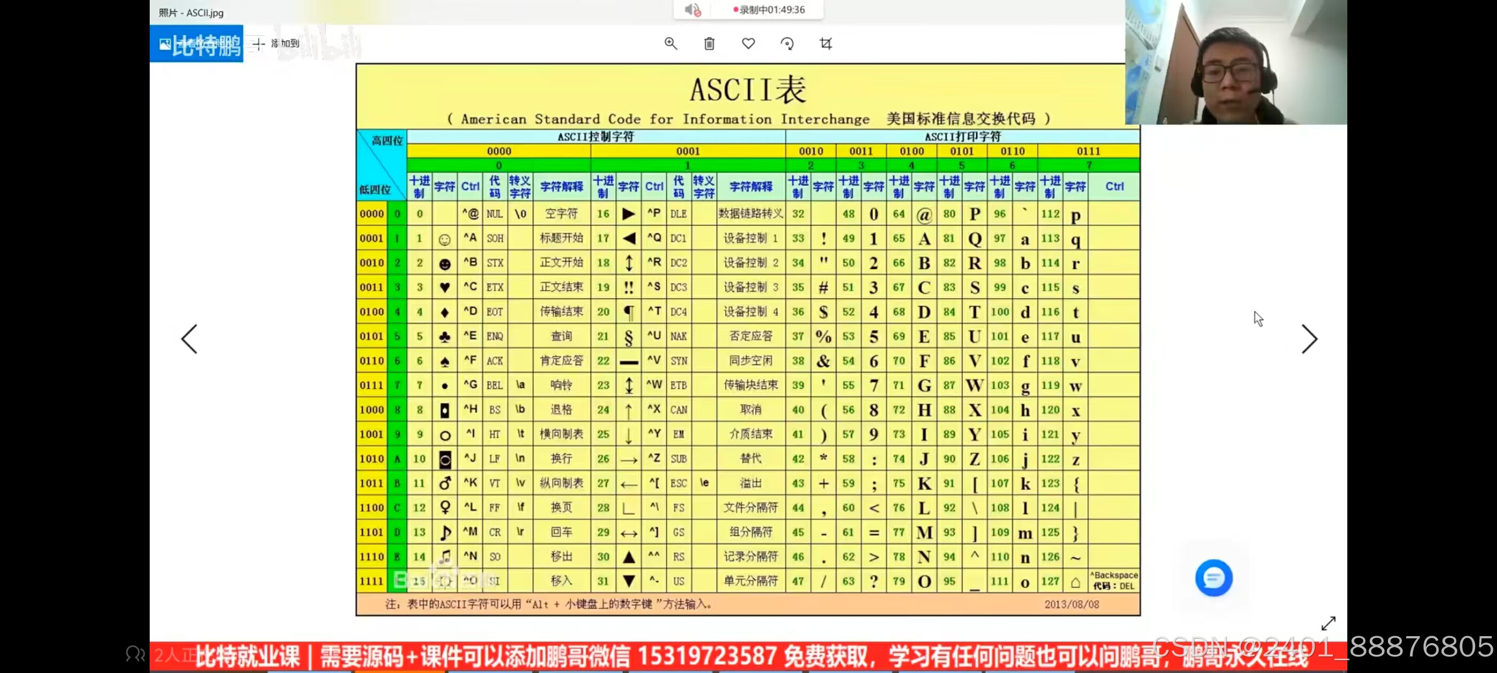Screen dimensions: 1497x673
Task: Go to the next photo with right arrow
Action: (x=1309, y=339)
